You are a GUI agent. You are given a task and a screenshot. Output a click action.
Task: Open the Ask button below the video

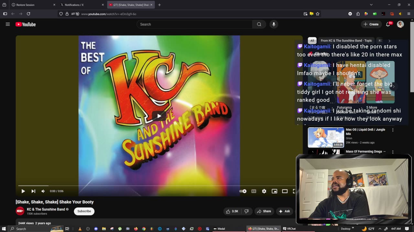pyautogui.click(x=284, y=211)
